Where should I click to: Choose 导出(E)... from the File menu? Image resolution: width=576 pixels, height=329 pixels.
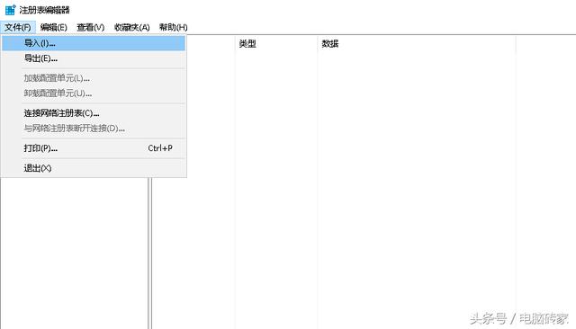tap(94, 58)
